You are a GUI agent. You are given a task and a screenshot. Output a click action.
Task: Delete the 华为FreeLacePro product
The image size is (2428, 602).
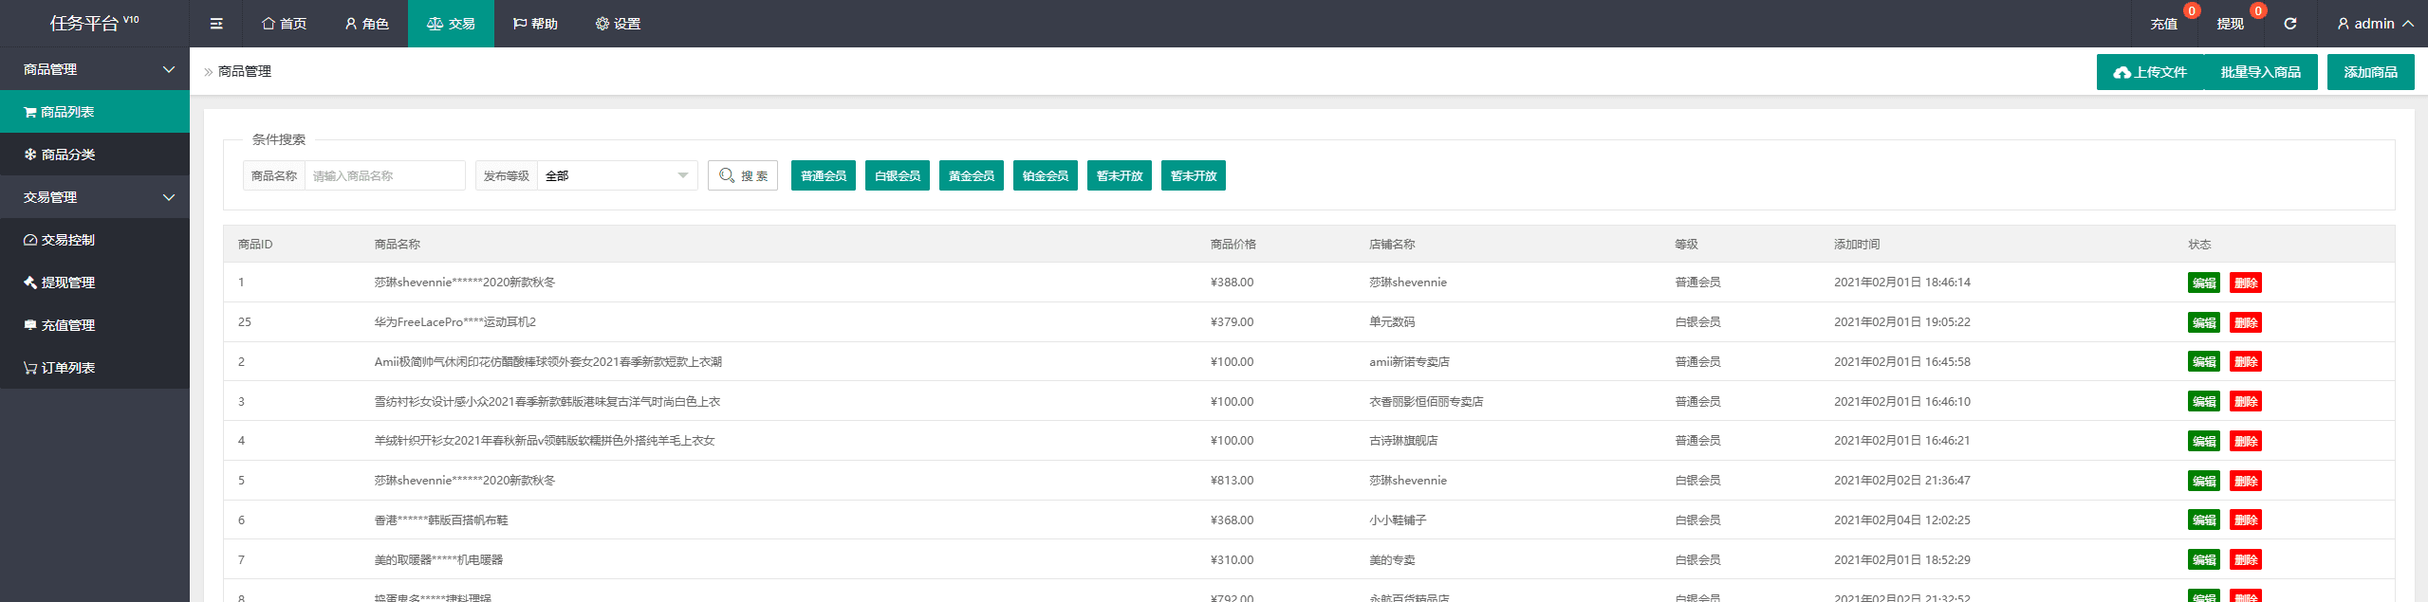pyautogui.click(x=2246, y=322)
